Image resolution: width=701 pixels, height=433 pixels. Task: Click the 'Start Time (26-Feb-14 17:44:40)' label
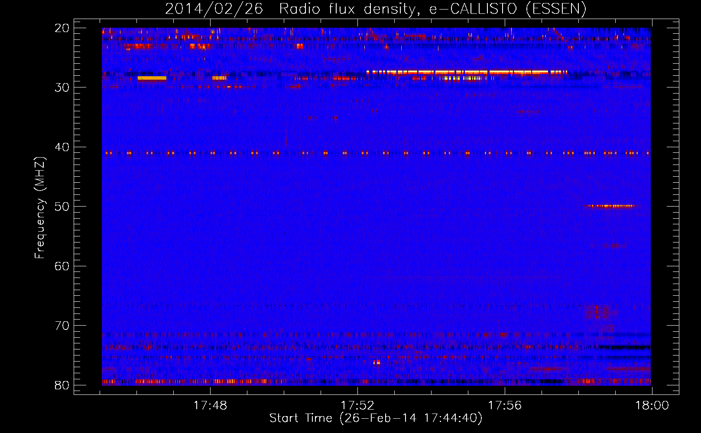(376, 418)
